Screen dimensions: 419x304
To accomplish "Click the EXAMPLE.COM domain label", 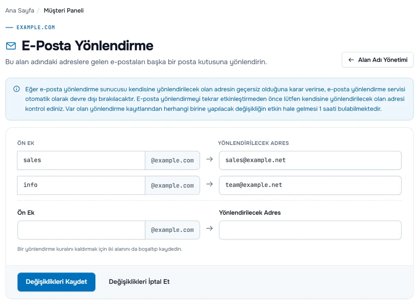I will tap(36, 27).
